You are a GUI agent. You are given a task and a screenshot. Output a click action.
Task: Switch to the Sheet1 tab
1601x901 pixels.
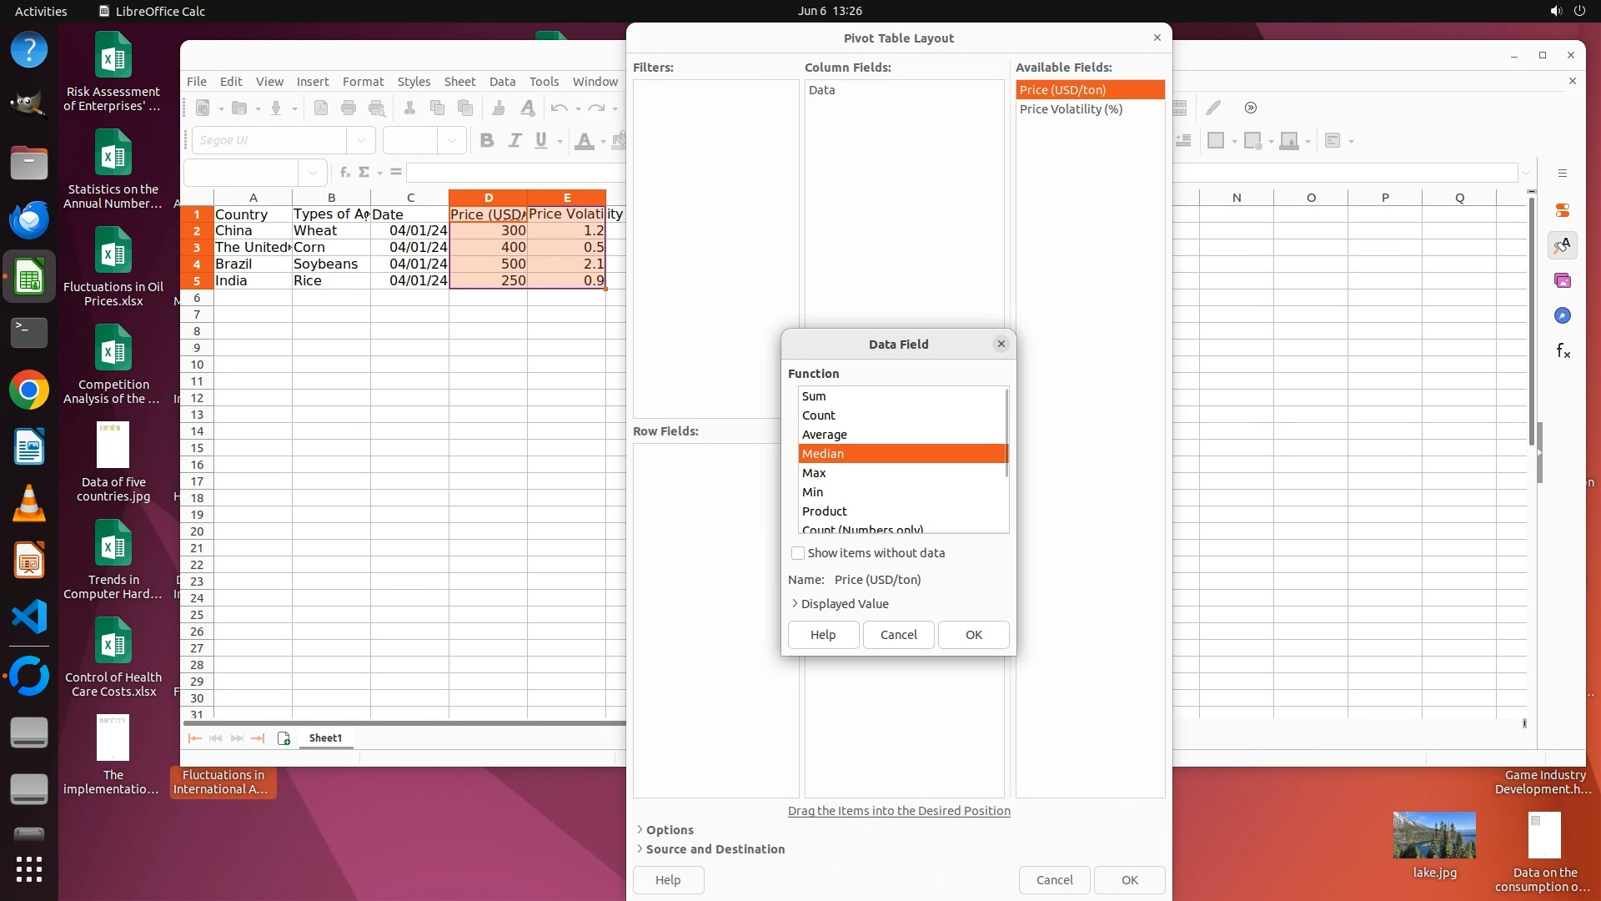(325, 738)
